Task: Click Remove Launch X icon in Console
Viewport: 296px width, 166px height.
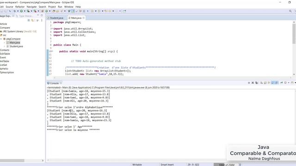Action: pos(253,83)
